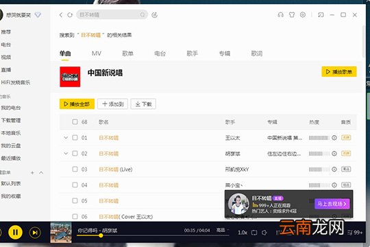Open HiFi发烧音乐 in the sidebar

click(x=16, y=82)
